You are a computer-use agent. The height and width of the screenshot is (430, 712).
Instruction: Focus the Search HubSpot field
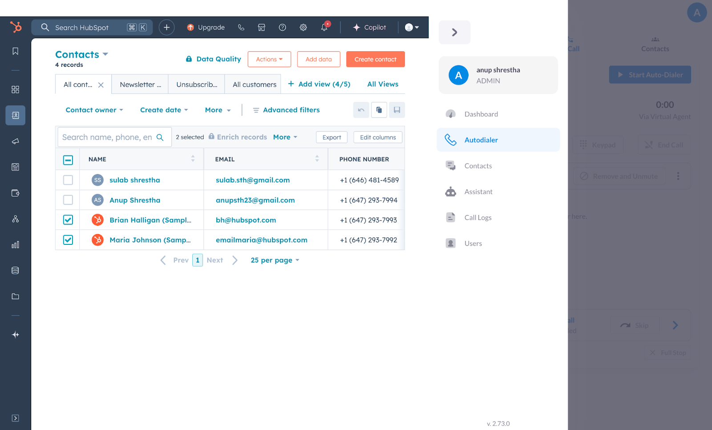point(92,27)
